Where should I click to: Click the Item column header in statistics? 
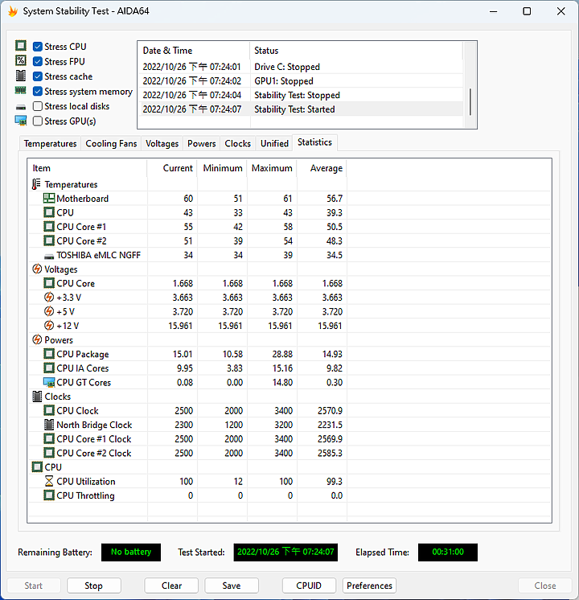(x=88, y=168)
